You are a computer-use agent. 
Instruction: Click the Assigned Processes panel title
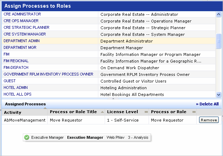pyautogui.click(x=25, y=104)
